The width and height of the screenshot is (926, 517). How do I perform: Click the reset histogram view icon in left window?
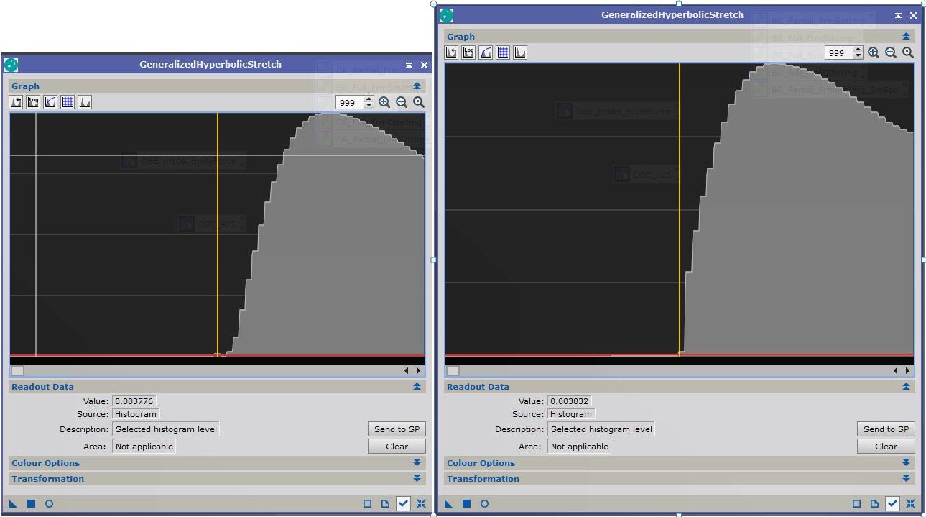click(16, 102)
